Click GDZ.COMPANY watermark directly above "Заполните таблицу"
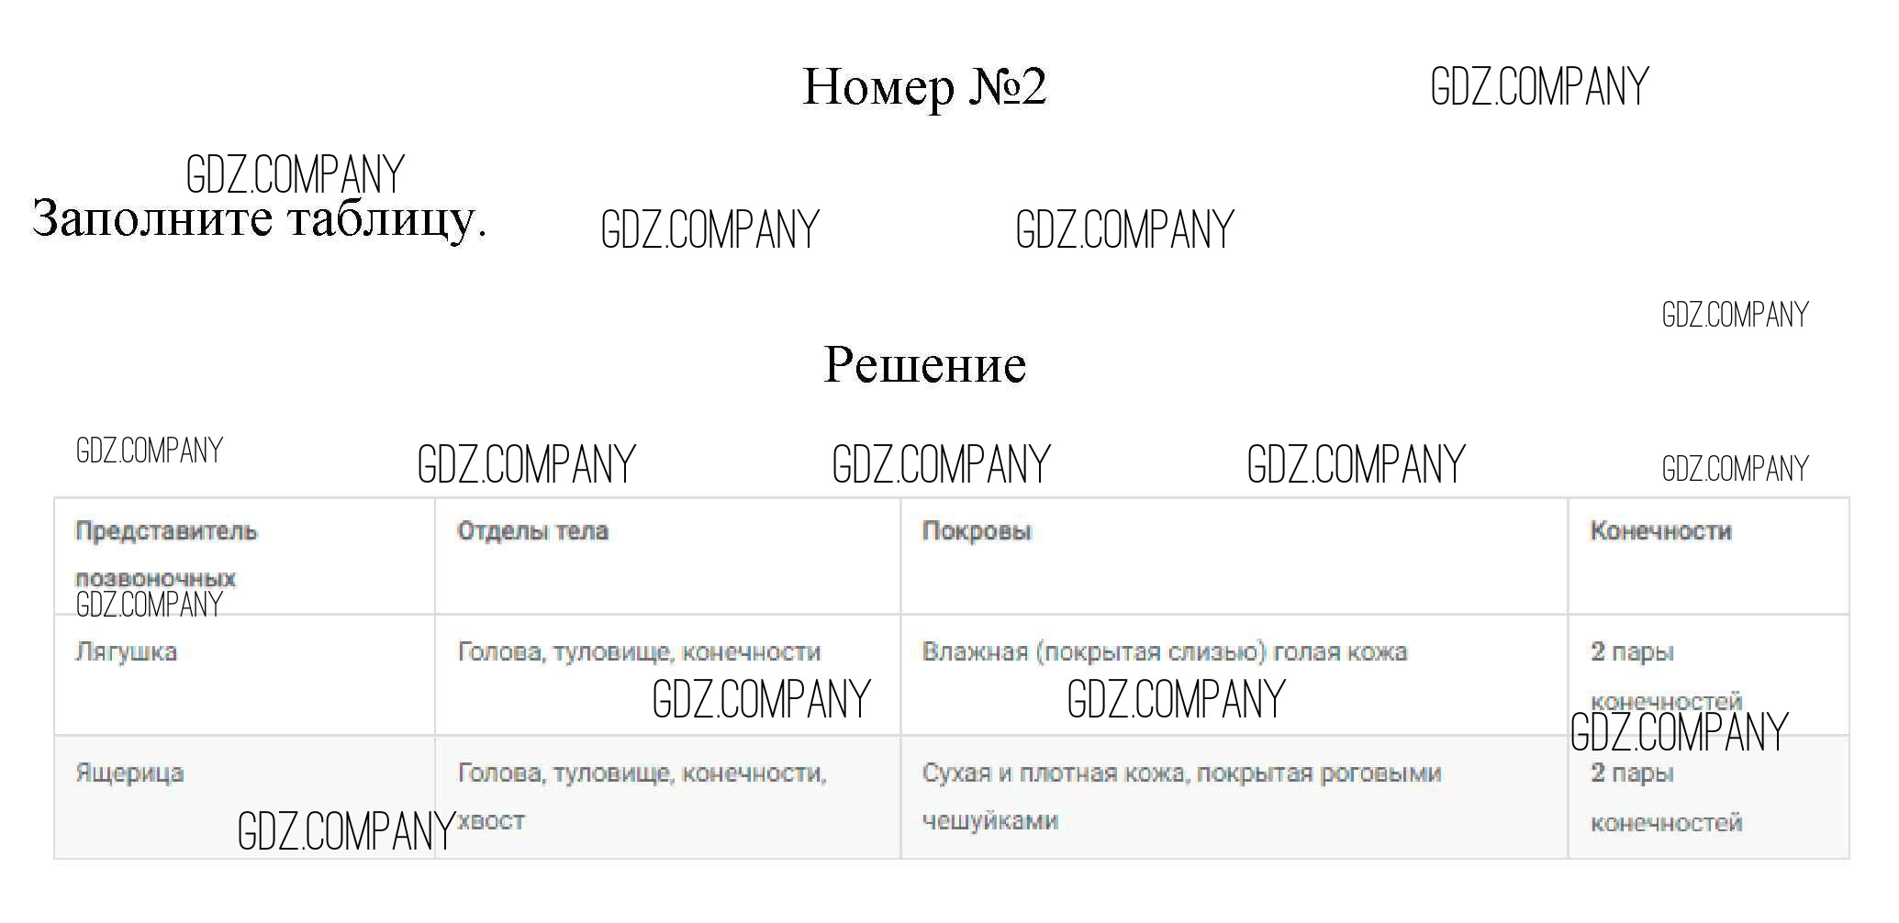Screen dimensions: 1899x923 click(295, 174)
